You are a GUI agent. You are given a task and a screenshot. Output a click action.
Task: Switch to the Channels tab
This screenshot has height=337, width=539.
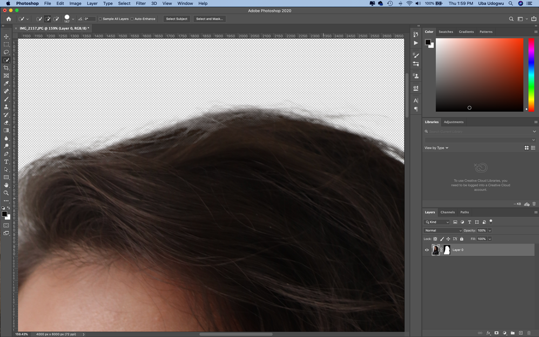coord(448,212)
